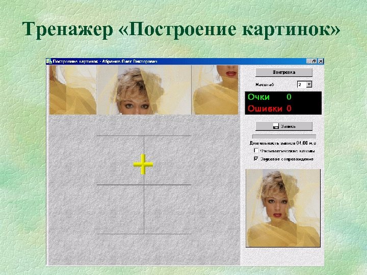Click the Длительность записи 04.00 label
The height and width of the screenshot is (275, 367).
[283, 143]
